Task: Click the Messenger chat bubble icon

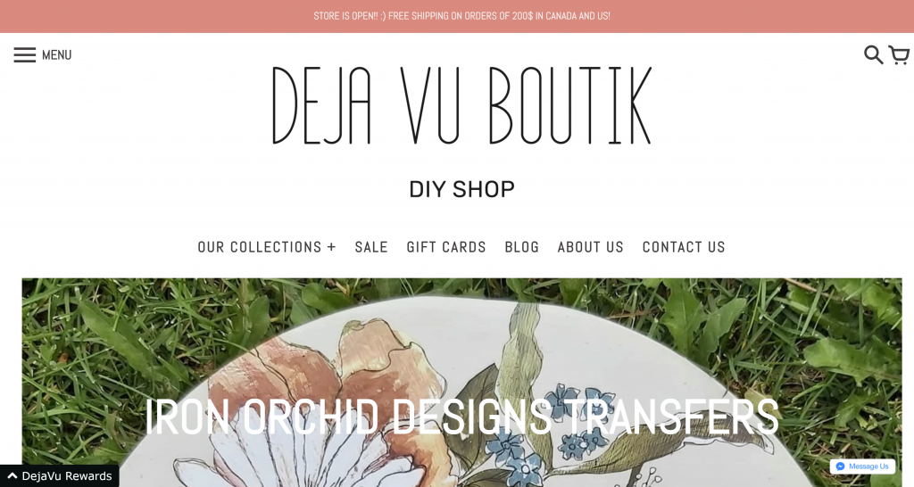Action: point(840,466)
